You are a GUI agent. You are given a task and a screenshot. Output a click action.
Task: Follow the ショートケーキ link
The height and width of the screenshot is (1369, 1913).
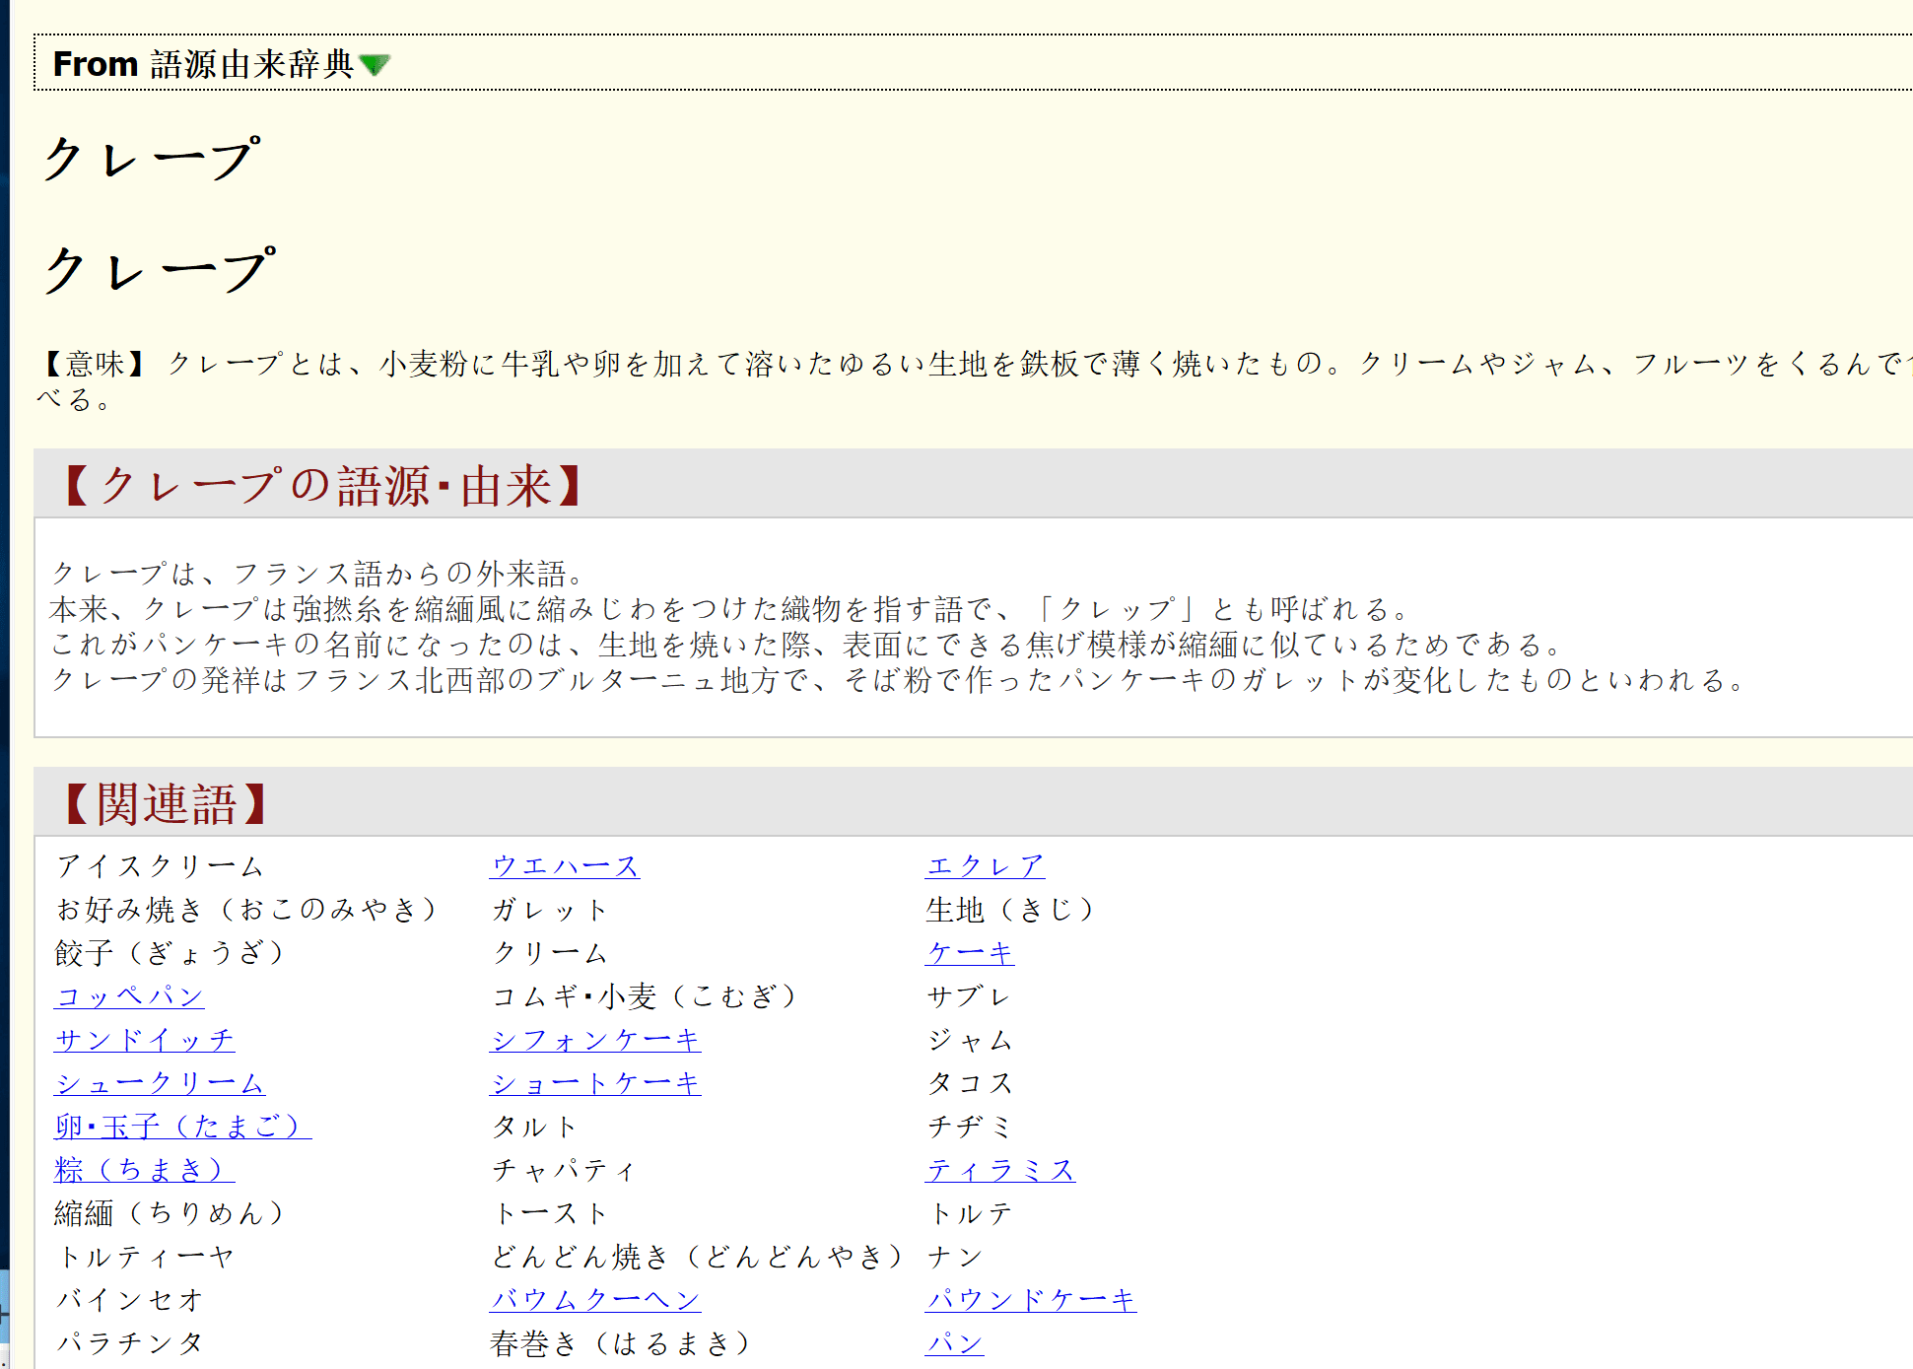tap(595, 1083)
